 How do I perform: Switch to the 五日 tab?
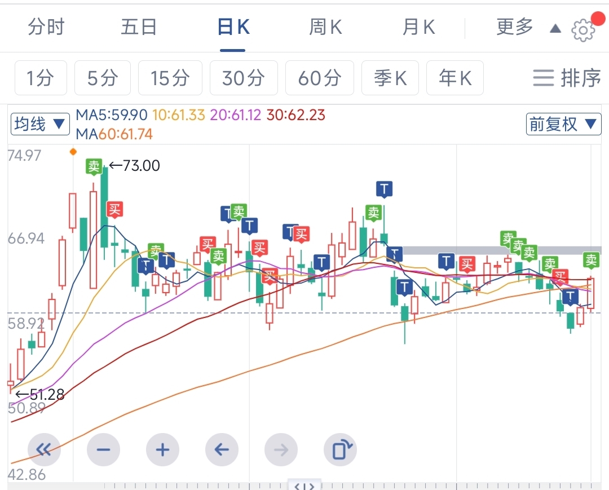[x=139, y=27]
